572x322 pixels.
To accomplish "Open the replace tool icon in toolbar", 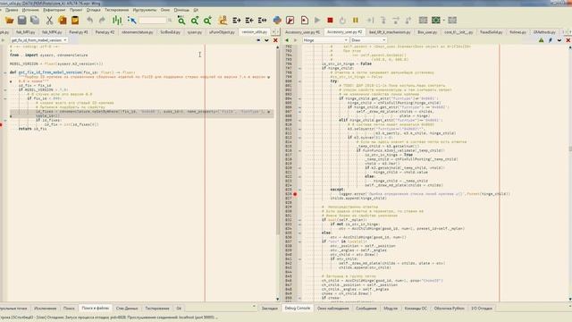I will click(x=223, y=20).
